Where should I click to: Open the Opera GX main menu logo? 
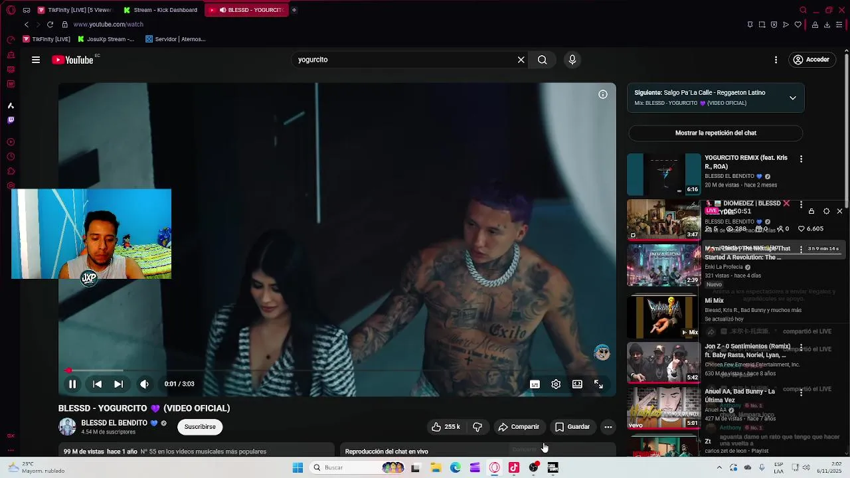11,10
